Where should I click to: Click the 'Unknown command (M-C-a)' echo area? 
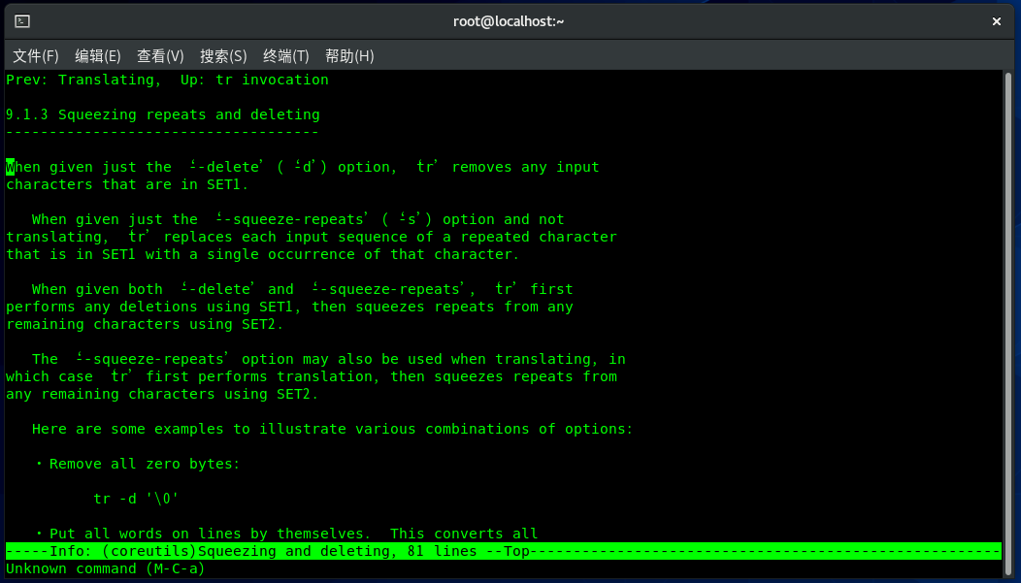[x=105, y=568]
